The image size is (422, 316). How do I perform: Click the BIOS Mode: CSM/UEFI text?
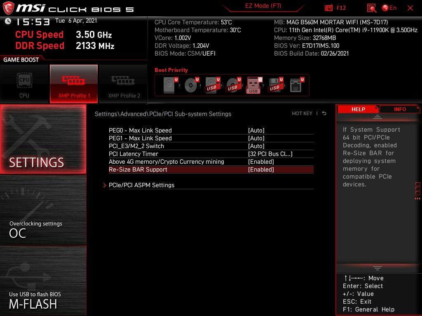(x=185, y=53)
